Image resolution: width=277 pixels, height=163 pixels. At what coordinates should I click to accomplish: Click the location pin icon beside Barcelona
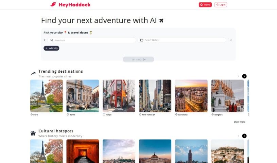point(176,115)
